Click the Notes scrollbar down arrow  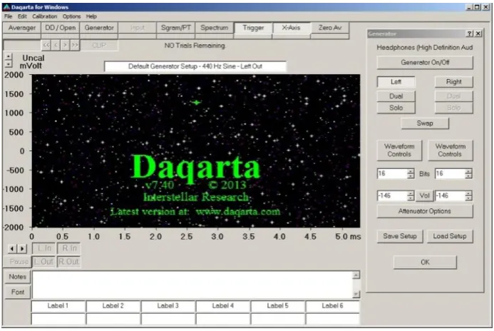pyautogui.click(x=356, y=295)
